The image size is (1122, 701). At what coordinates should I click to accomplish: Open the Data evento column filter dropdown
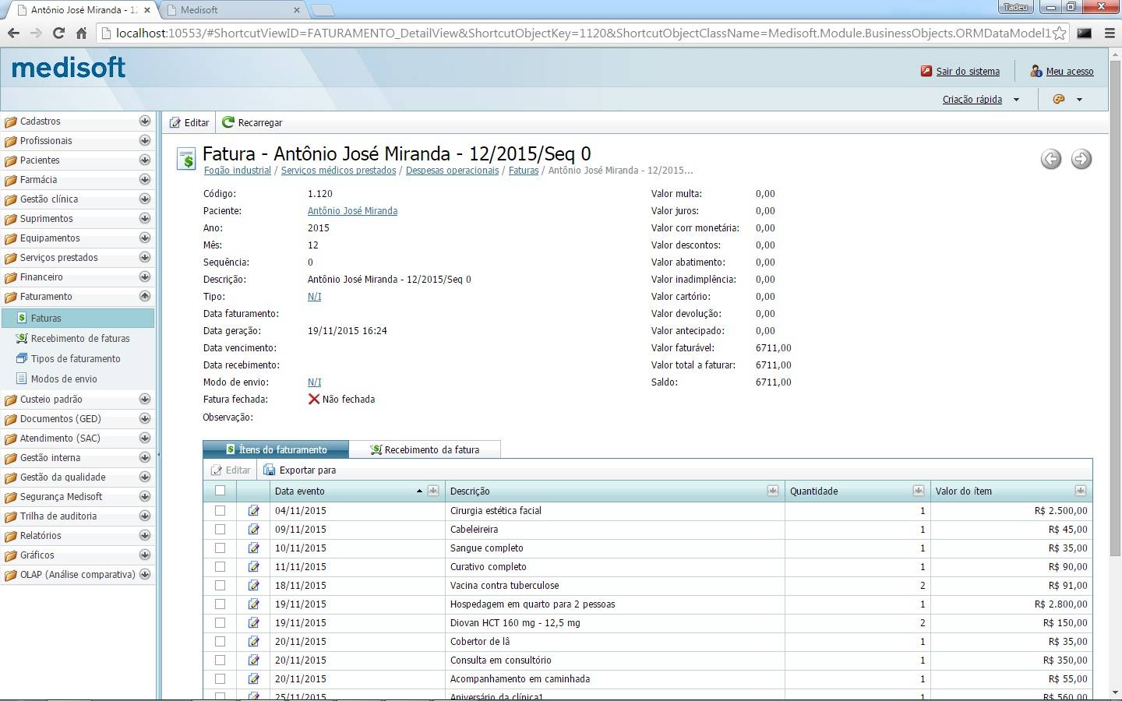pyautogui.click(x=433, y=491)
